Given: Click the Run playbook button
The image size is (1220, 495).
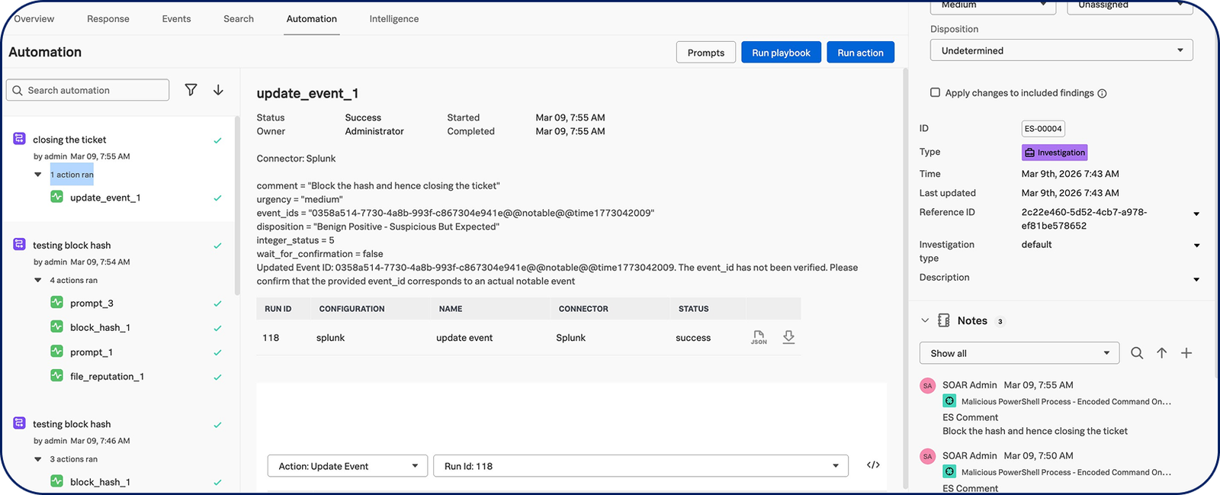Looking at the screenshot, I should [x=781, y=53].
